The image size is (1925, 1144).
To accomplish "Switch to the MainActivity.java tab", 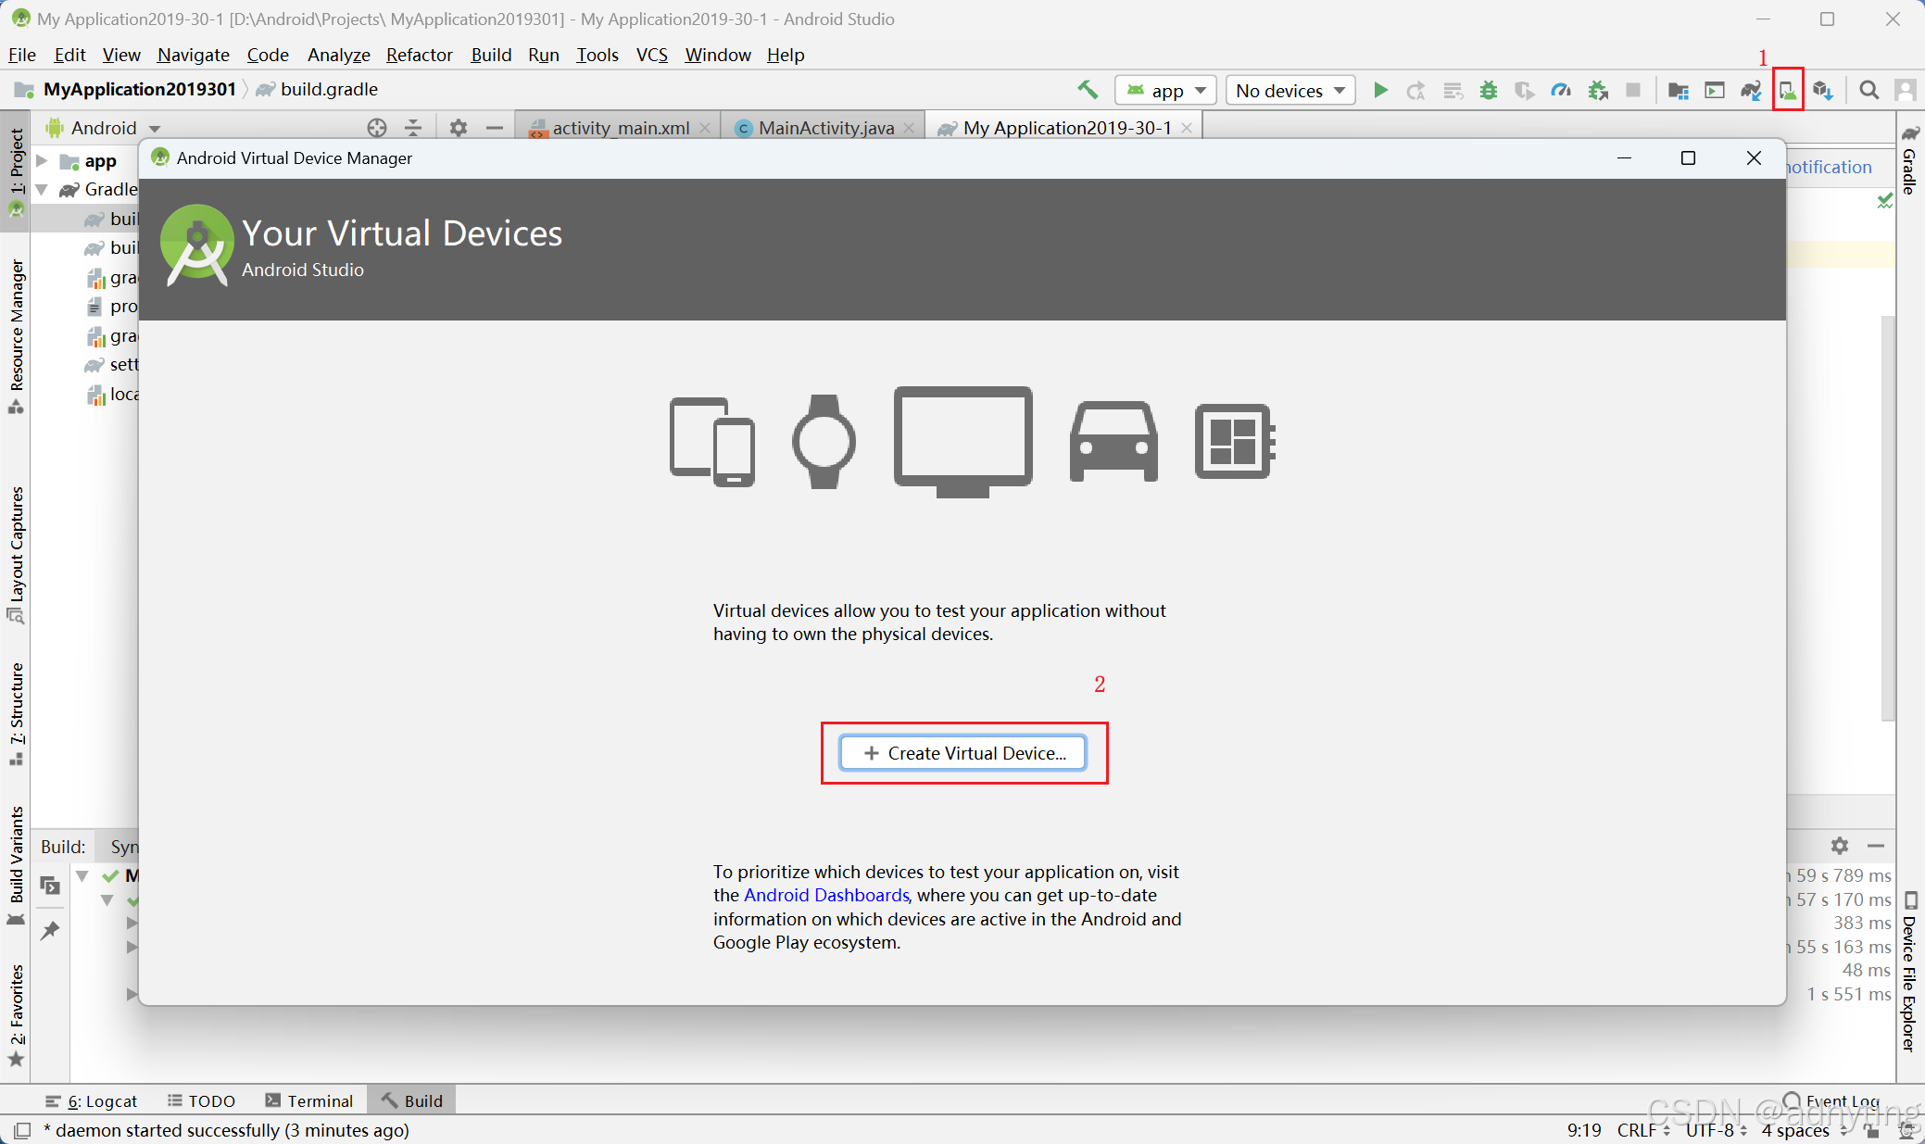I will 825,128.
